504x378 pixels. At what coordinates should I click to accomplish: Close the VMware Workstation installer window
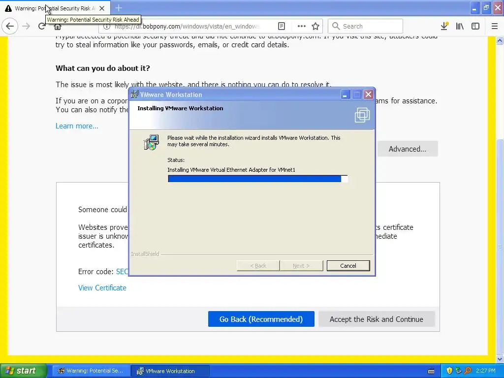368,94
